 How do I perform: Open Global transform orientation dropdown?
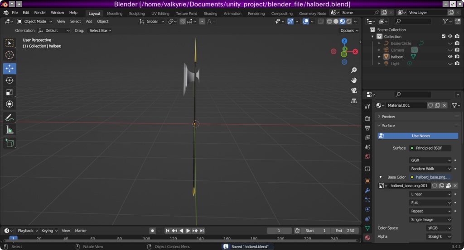[x=152, y=21]
